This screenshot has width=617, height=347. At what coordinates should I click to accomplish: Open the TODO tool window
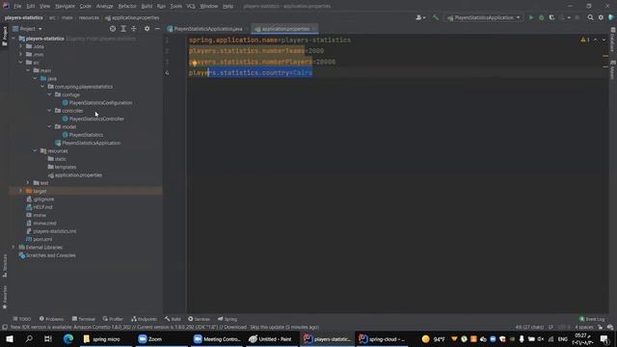click(21, 319)
